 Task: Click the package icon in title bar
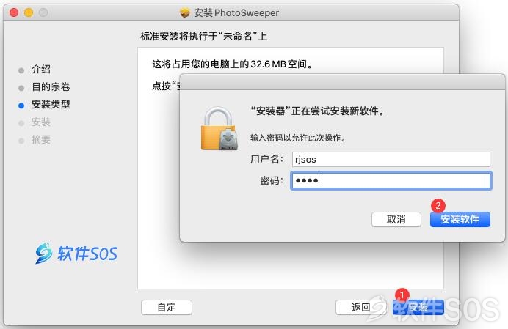(x=184, y=12)
